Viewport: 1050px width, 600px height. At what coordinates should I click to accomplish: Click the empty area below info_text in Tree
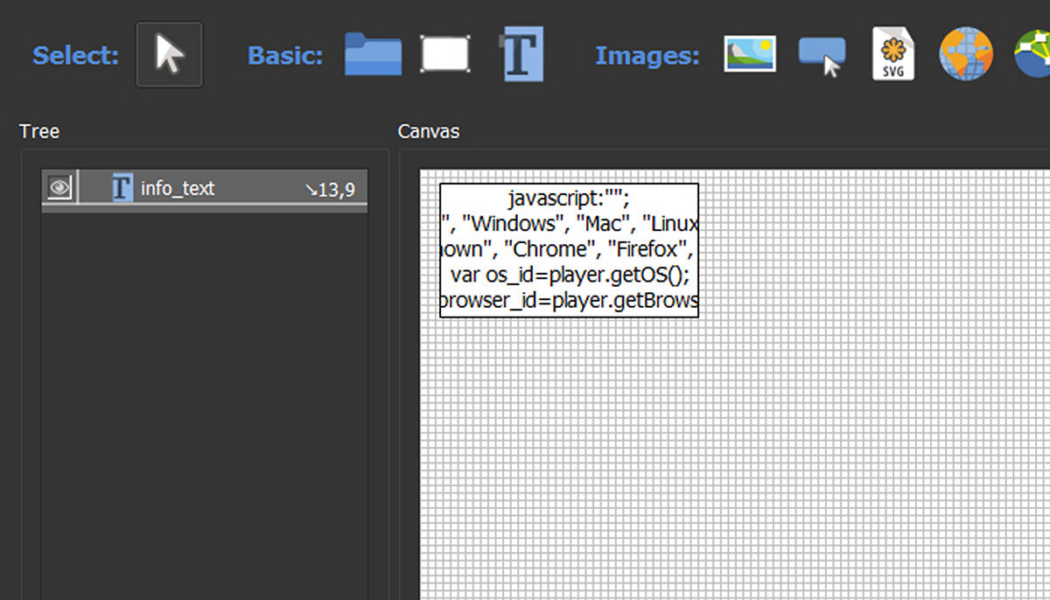[204, 394]
